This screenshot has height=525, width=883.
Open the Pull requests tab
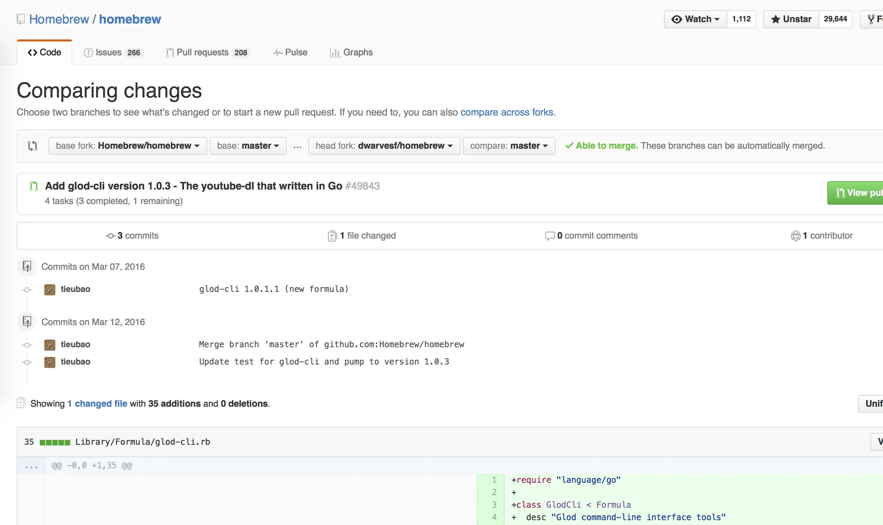pyautogui.click(x=208, y=53)
